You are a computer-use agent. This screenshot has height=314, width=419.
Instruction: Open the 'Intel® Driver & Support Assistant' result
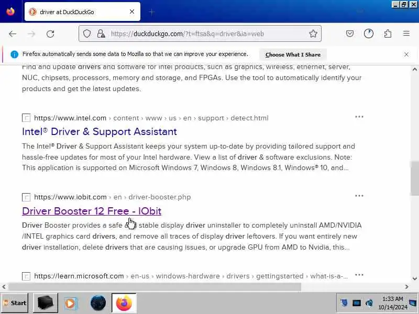100,132
